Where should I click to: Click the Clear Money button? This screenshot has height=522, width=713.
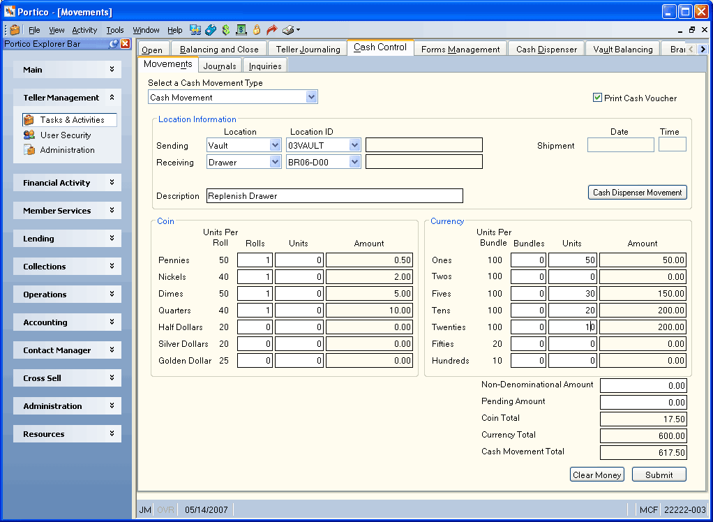(x=597, y=475)
